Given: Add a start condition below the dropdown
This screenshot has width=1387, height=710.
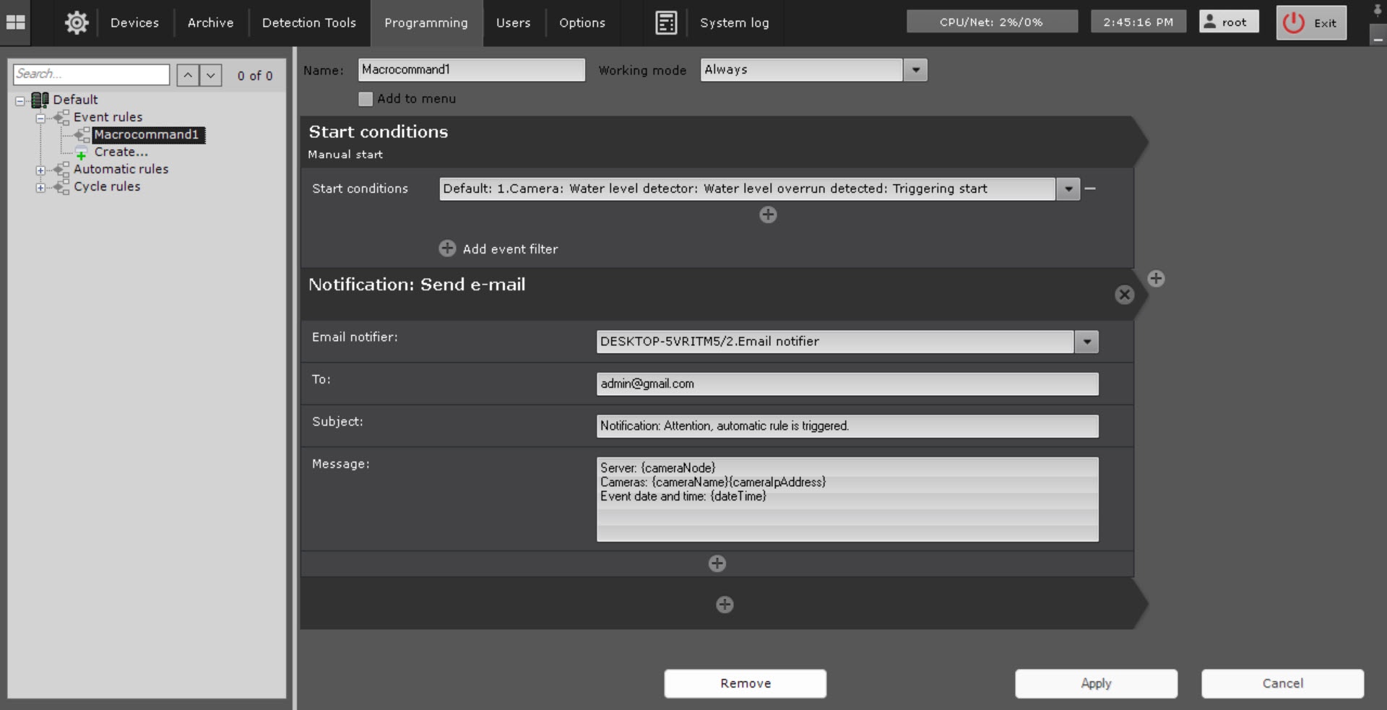Looking at the screenshot, I should tap(768, 215).
